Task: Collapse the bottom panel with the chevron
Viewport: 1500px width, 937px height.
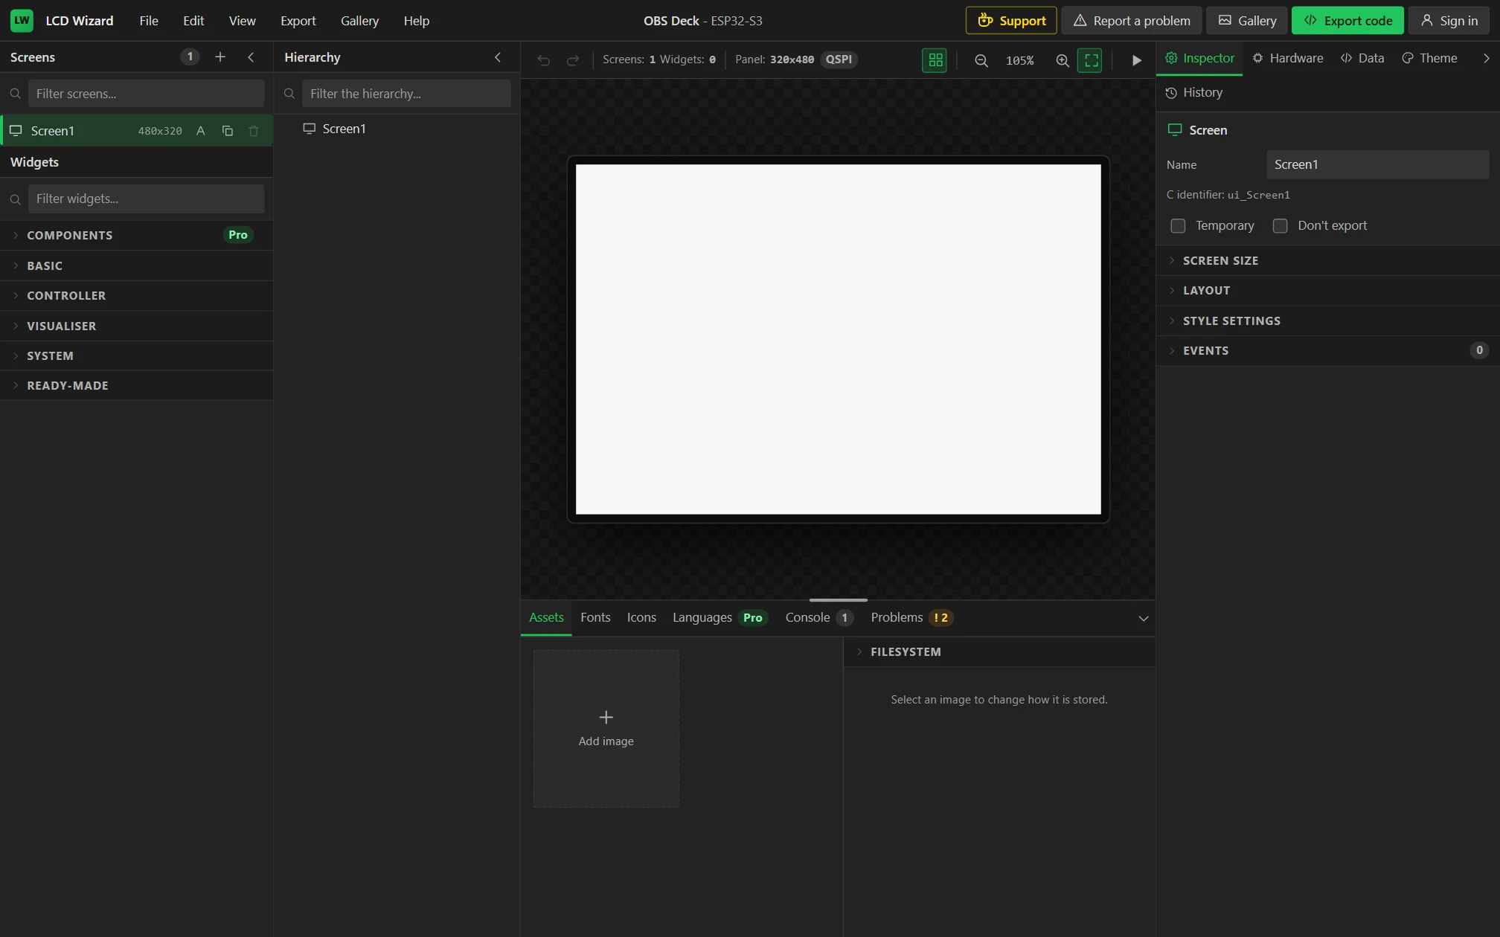Action: 1144,618
